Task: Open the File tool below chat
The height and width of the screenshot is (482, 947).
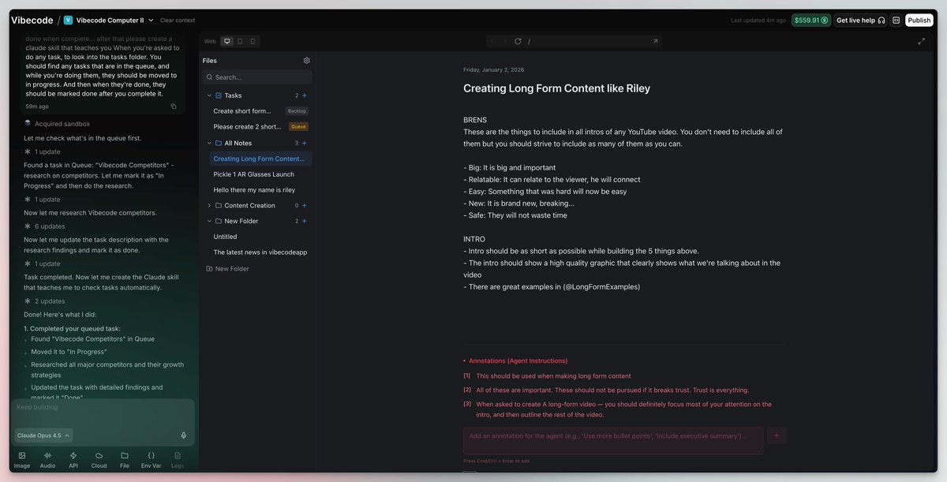Action: (125, 460)
